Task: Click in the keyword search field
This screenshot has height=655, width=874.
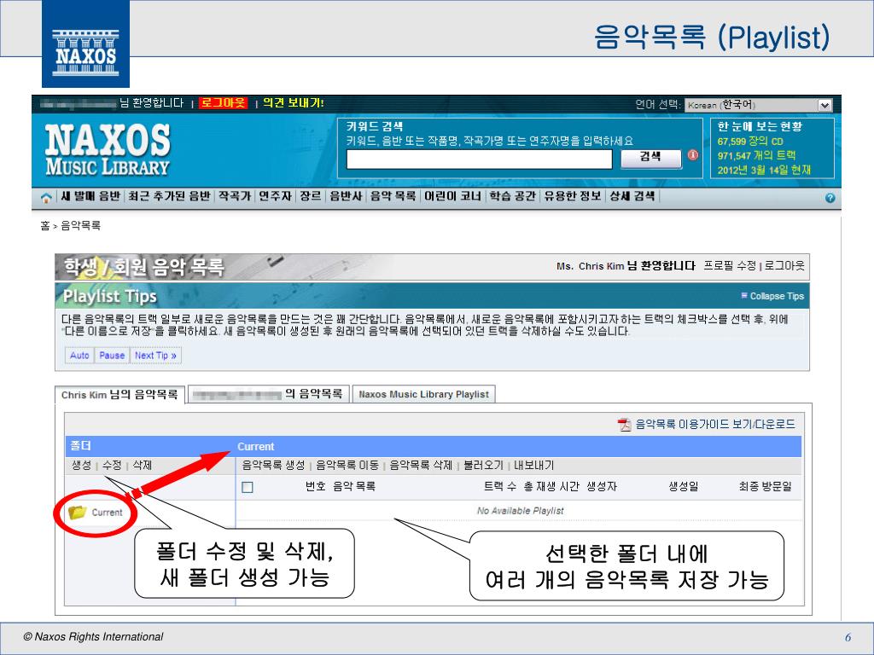Action: 480,159
